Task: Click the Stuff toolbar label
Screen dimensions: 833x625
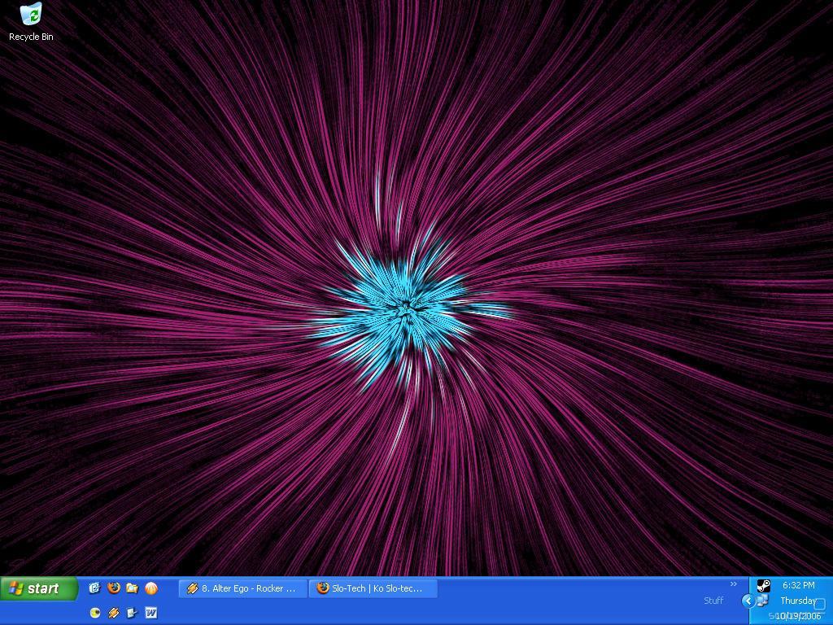Action: (713, 601)
